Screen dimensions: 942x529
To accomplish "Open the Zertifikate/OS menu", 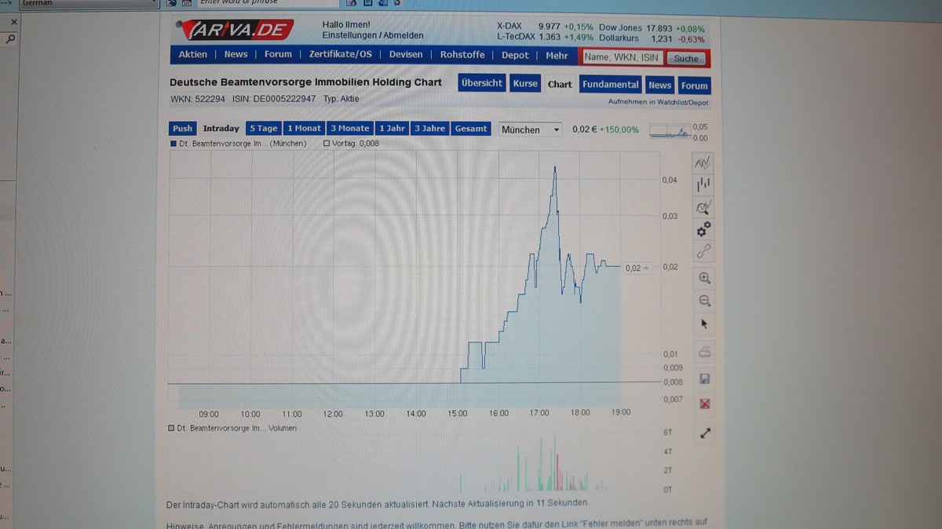I will [x=341, y=54].
